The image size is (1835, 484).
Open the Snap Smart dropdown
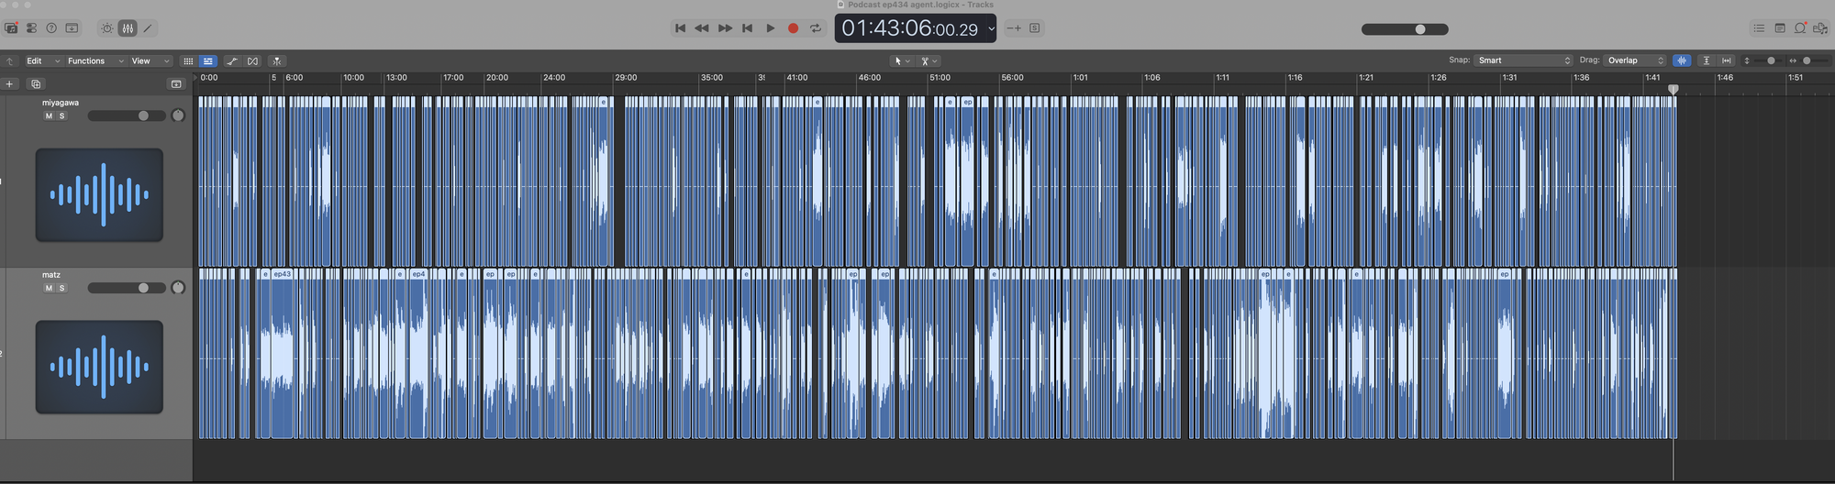pyautogui.click(x=1523, y=60)
